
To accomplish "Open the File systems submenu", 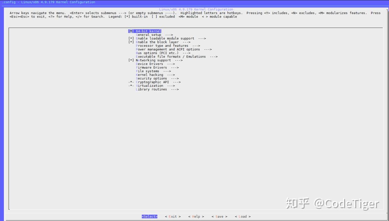I will 147,71.
